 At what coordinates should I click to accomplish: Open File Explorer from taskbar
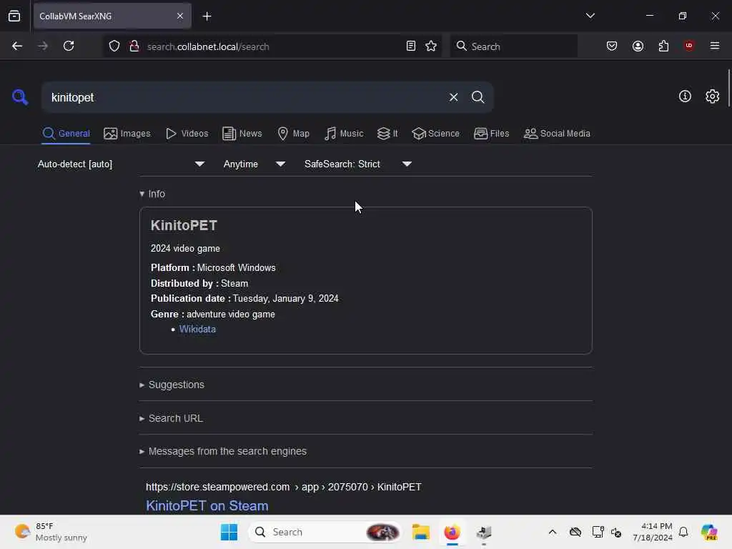click(x=420, y=532)
